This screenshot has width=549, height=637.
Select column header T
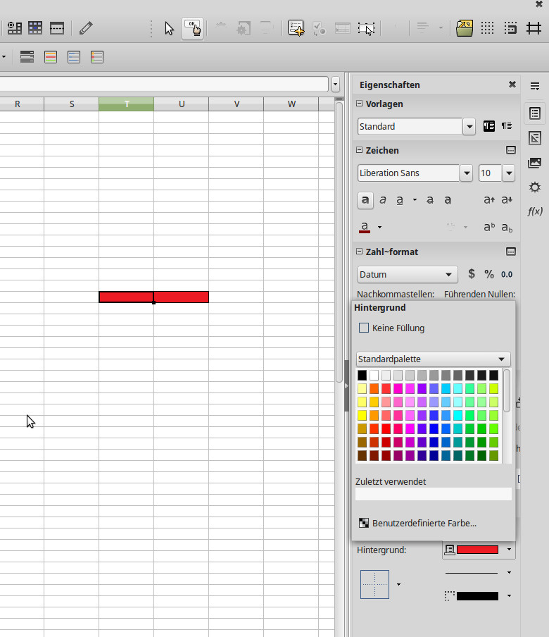click(x=127, y=104)
